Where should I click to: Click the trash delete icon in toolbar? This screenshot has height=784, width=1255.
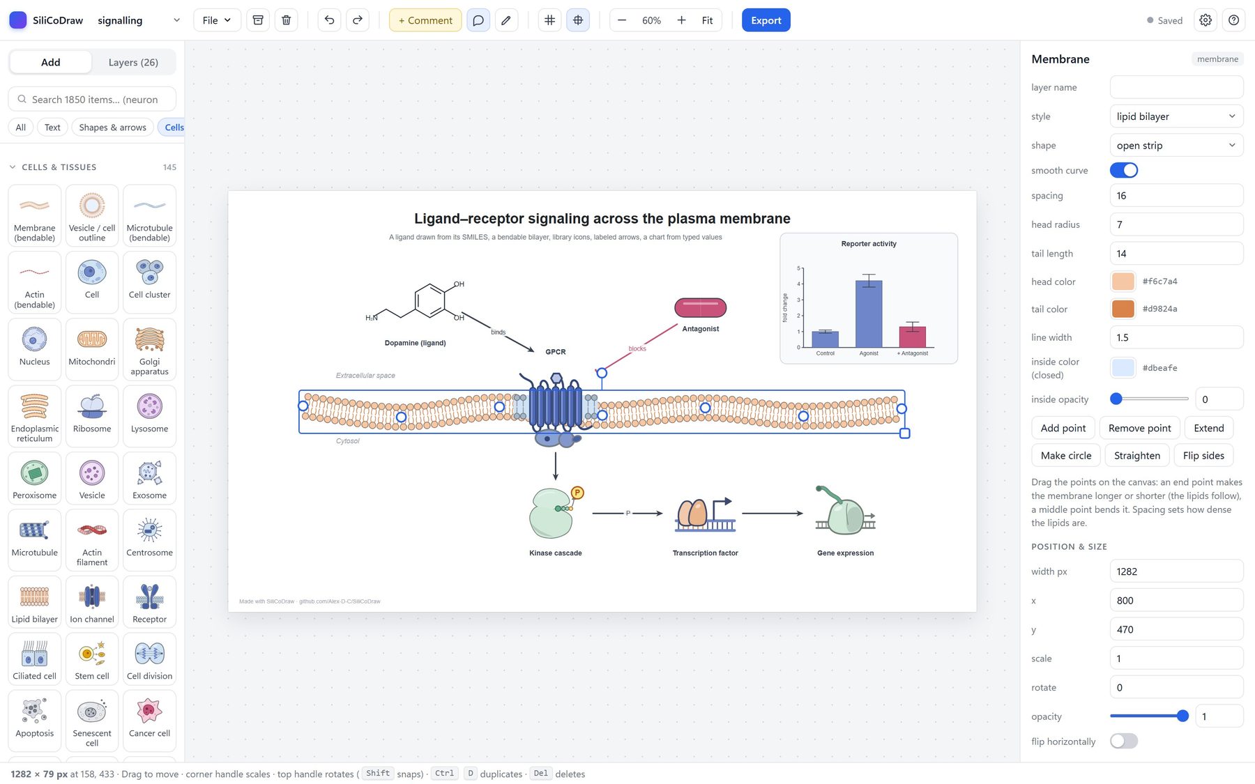pos(286,20)
